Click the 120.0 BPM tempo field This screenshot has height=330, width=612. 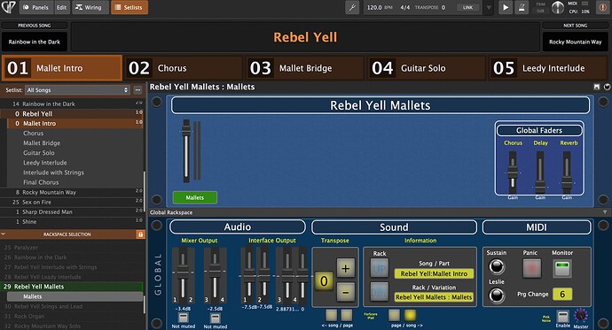380,7
